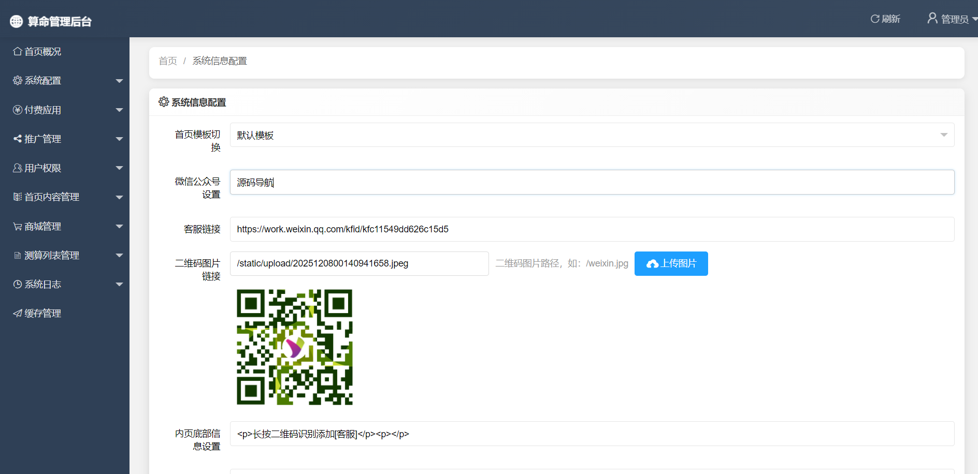Click the refresh icon in top bar
Screen dimensions: 978x474
click(874, 19)
